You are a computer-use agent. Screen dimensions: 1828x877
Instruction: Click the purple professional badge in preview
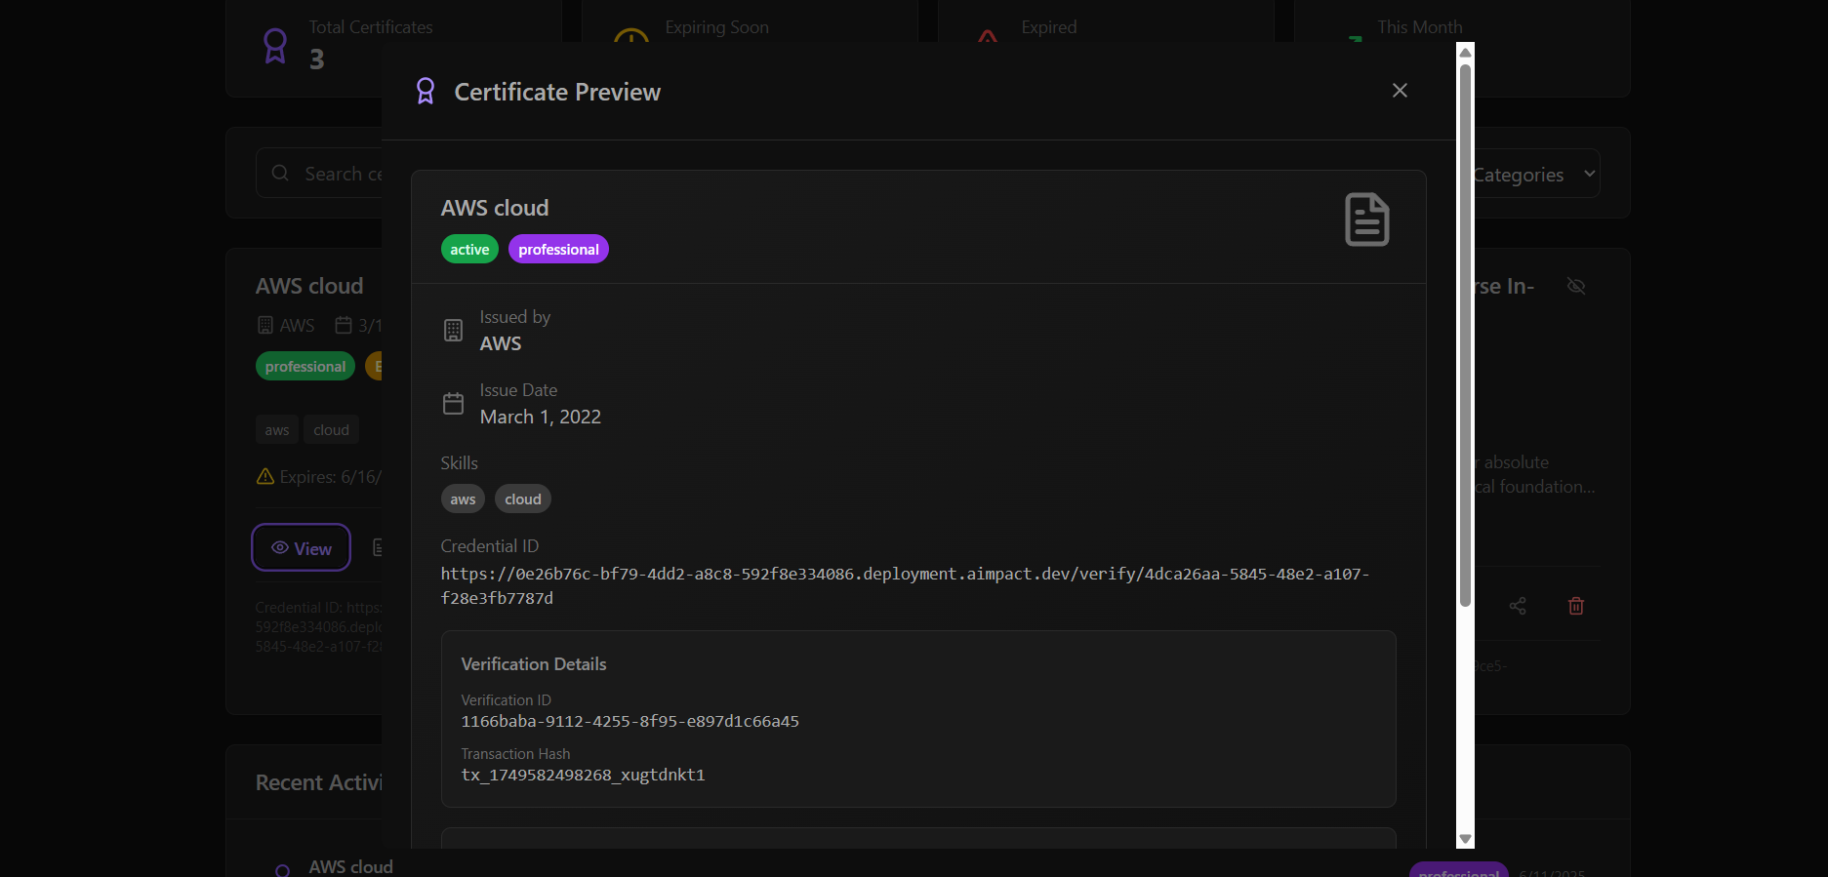[558, 250]
